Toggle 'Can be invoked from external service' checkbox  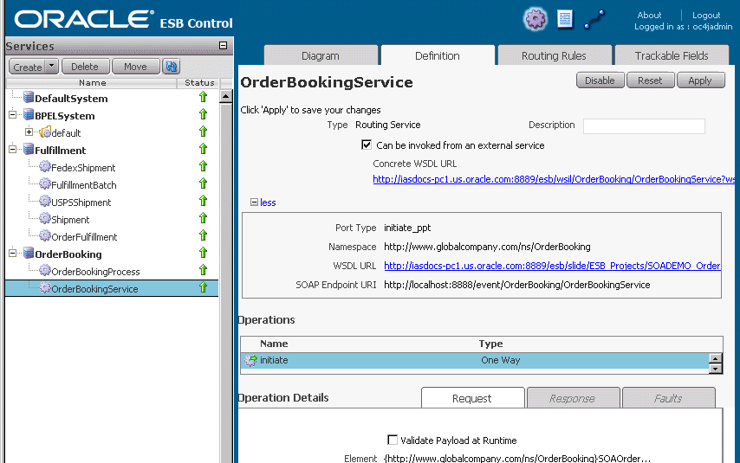[367, 145]
